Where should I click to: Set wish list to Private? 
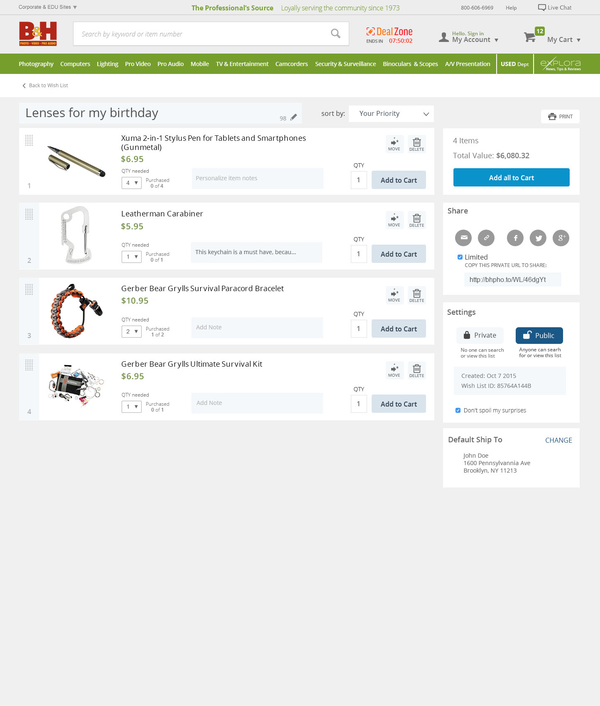point(480,335)
